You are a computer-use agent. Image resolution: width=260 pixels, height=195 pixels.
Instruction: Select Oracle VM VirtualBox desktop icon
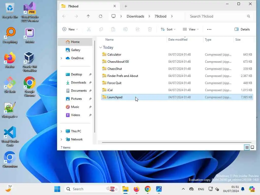30,62
